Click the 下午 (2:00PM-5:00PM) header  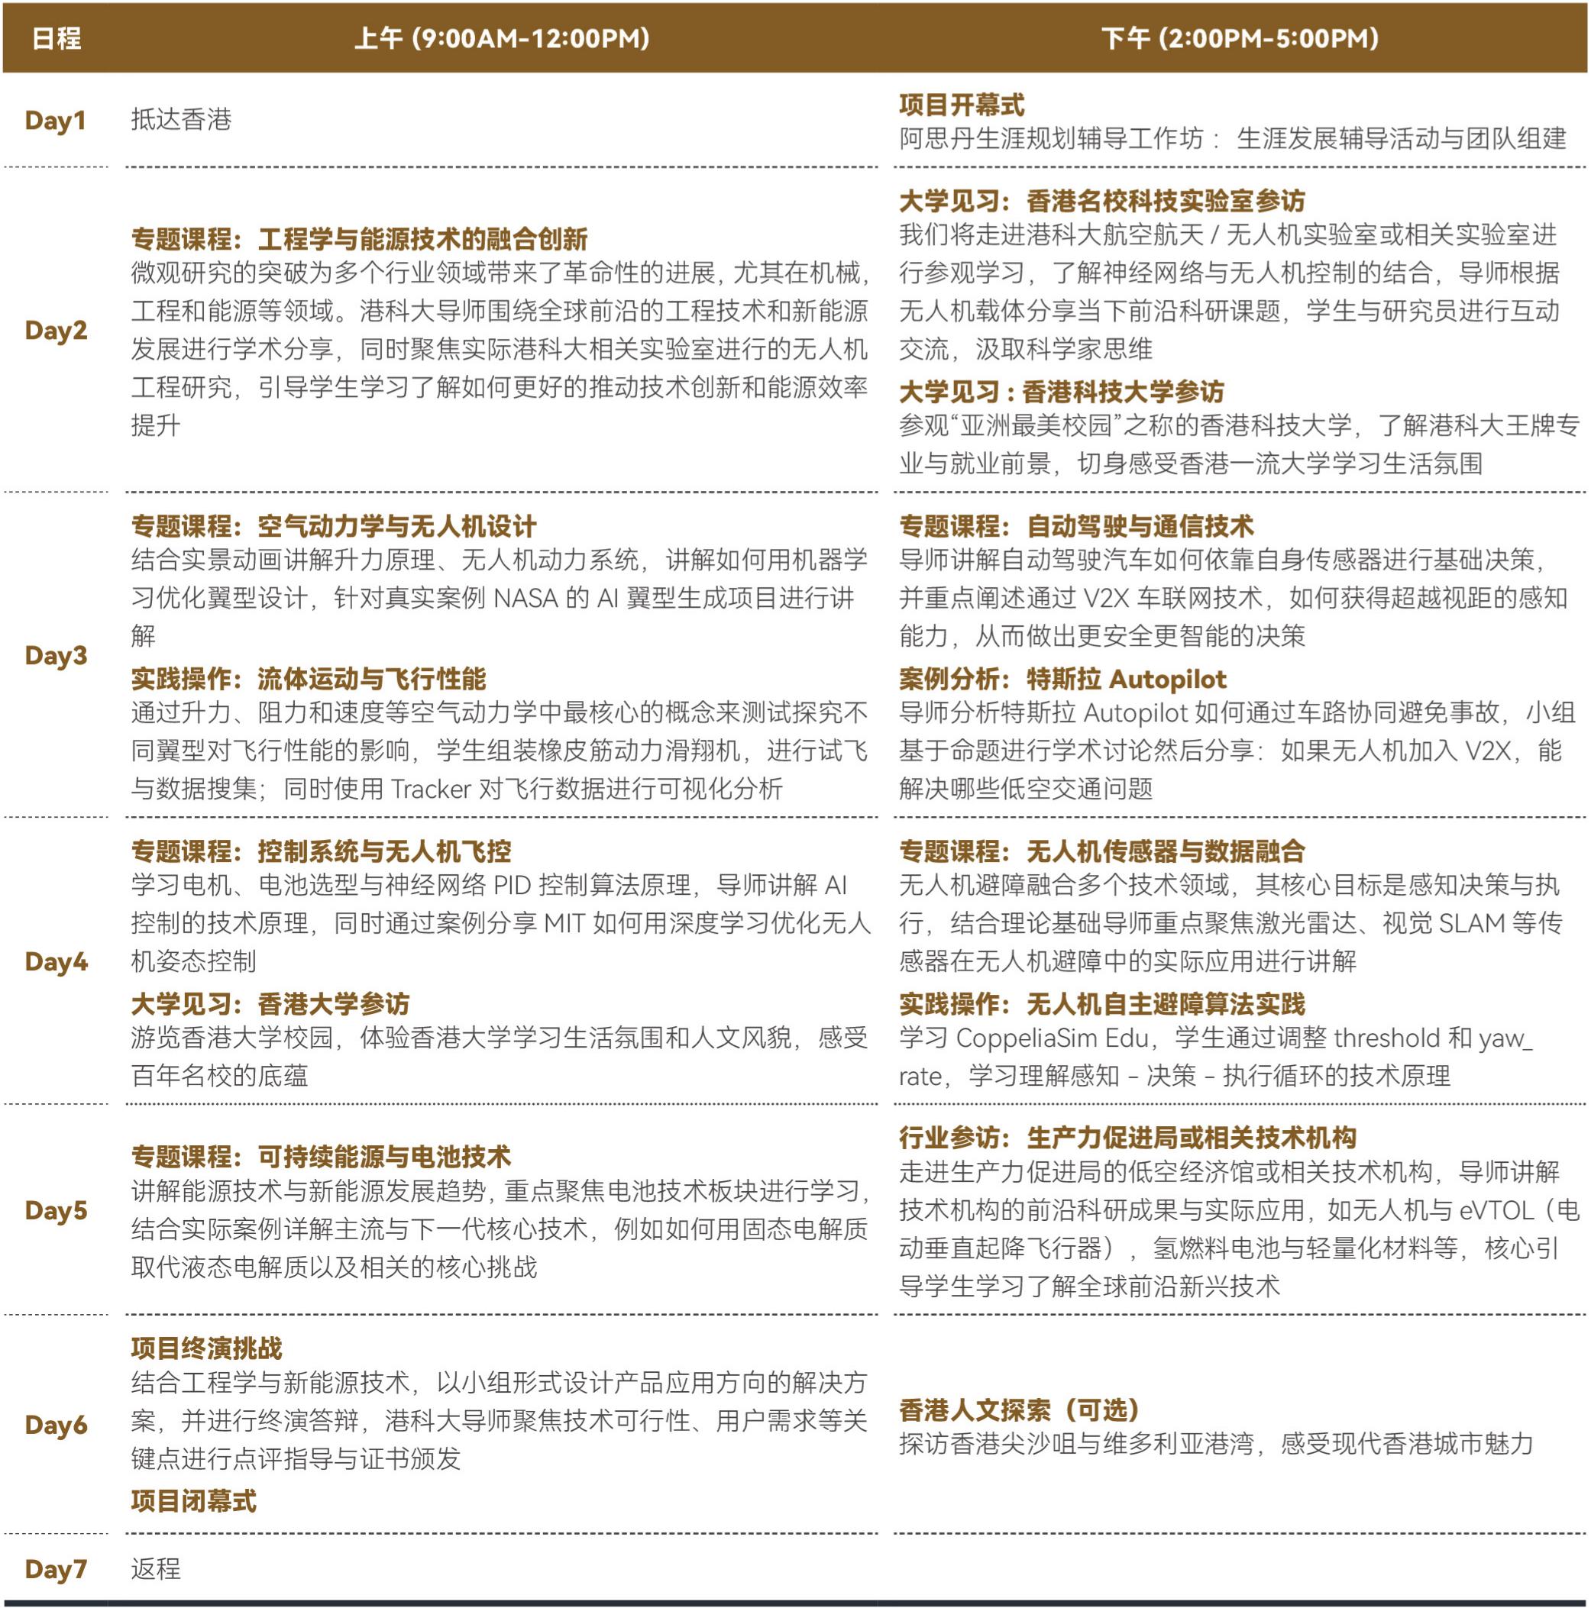coord(1240,38)
